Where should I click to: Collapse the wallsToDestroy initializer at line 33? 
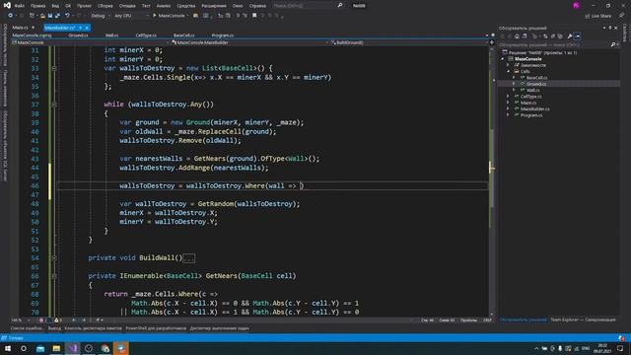tap(54, 68)
